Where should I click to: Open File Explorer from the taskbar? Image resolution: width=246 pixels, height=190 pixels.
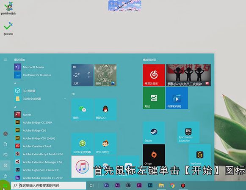tap(161, 186)
